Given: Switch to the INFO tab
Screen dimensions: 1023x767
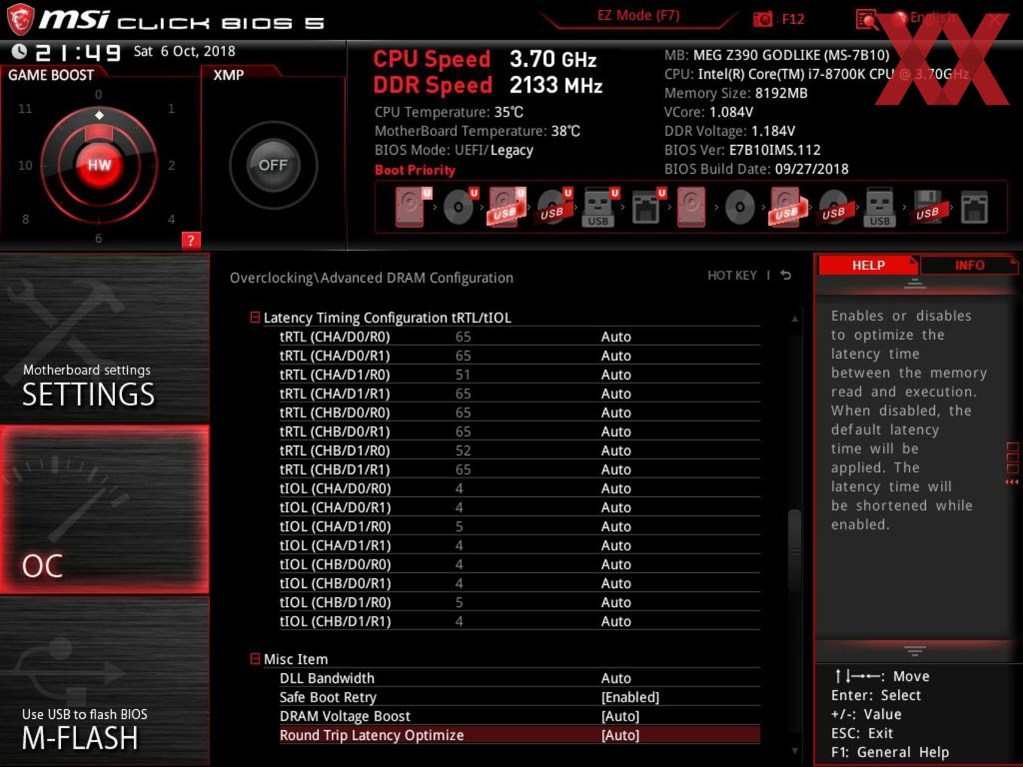Looking at the screenshot, I should coord(970,265).
